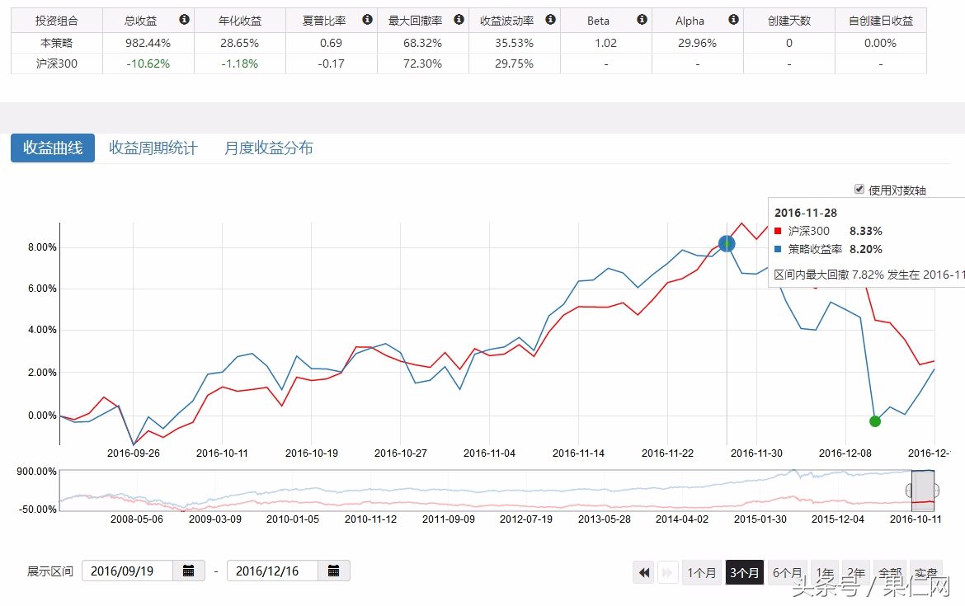
Task: Click the backward double-arrow navigation icon
Action: click(643, 572)
